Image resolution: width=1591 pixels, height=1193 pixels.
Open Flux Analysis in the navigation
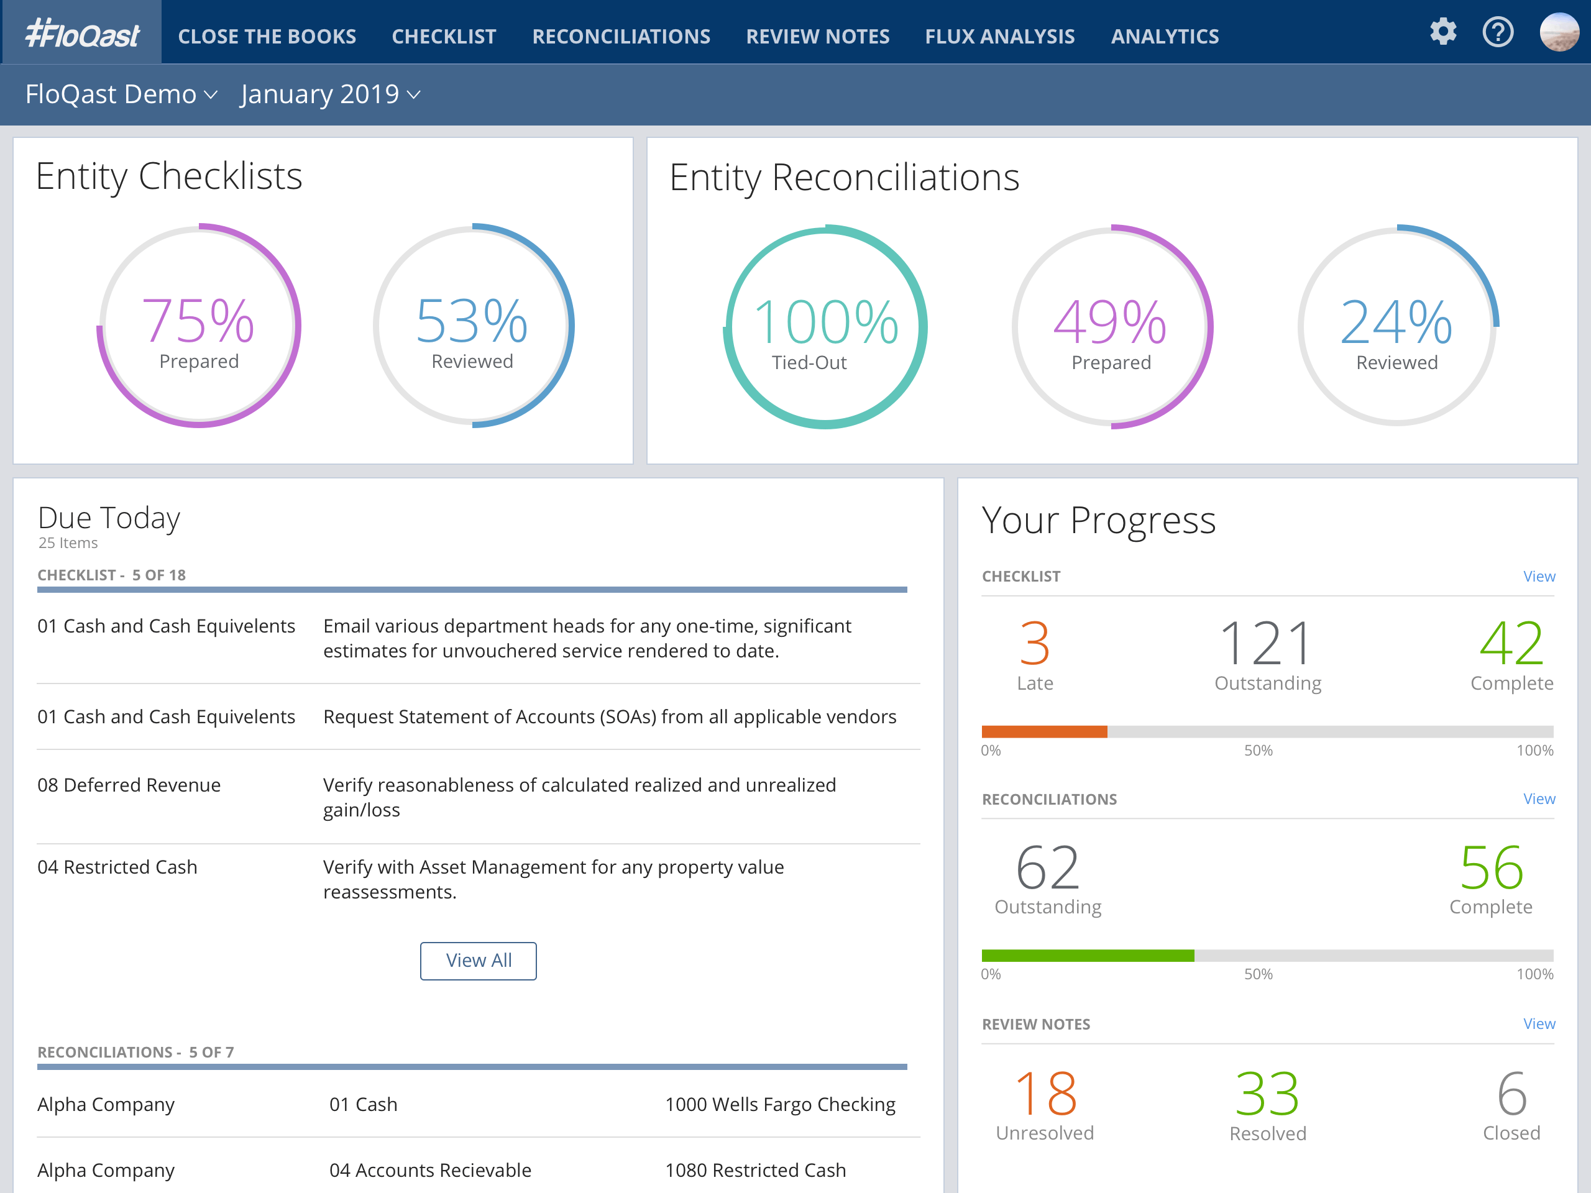pyautogui.click(x=1000, y=37)
